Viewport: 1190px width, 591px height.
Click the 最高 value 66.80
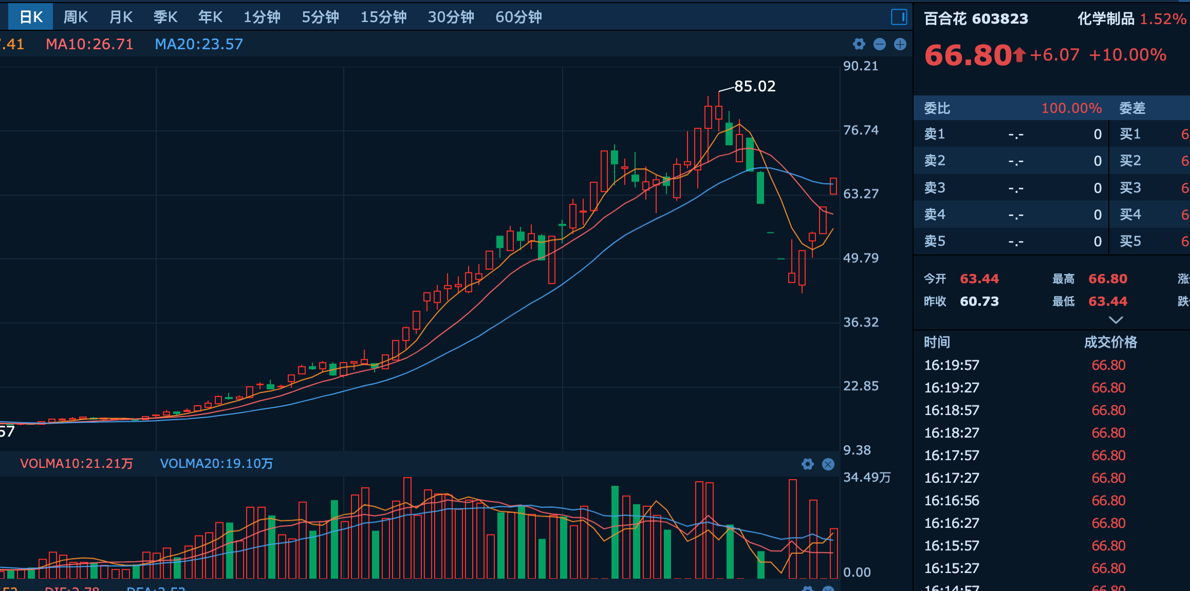click(1108, 279)
